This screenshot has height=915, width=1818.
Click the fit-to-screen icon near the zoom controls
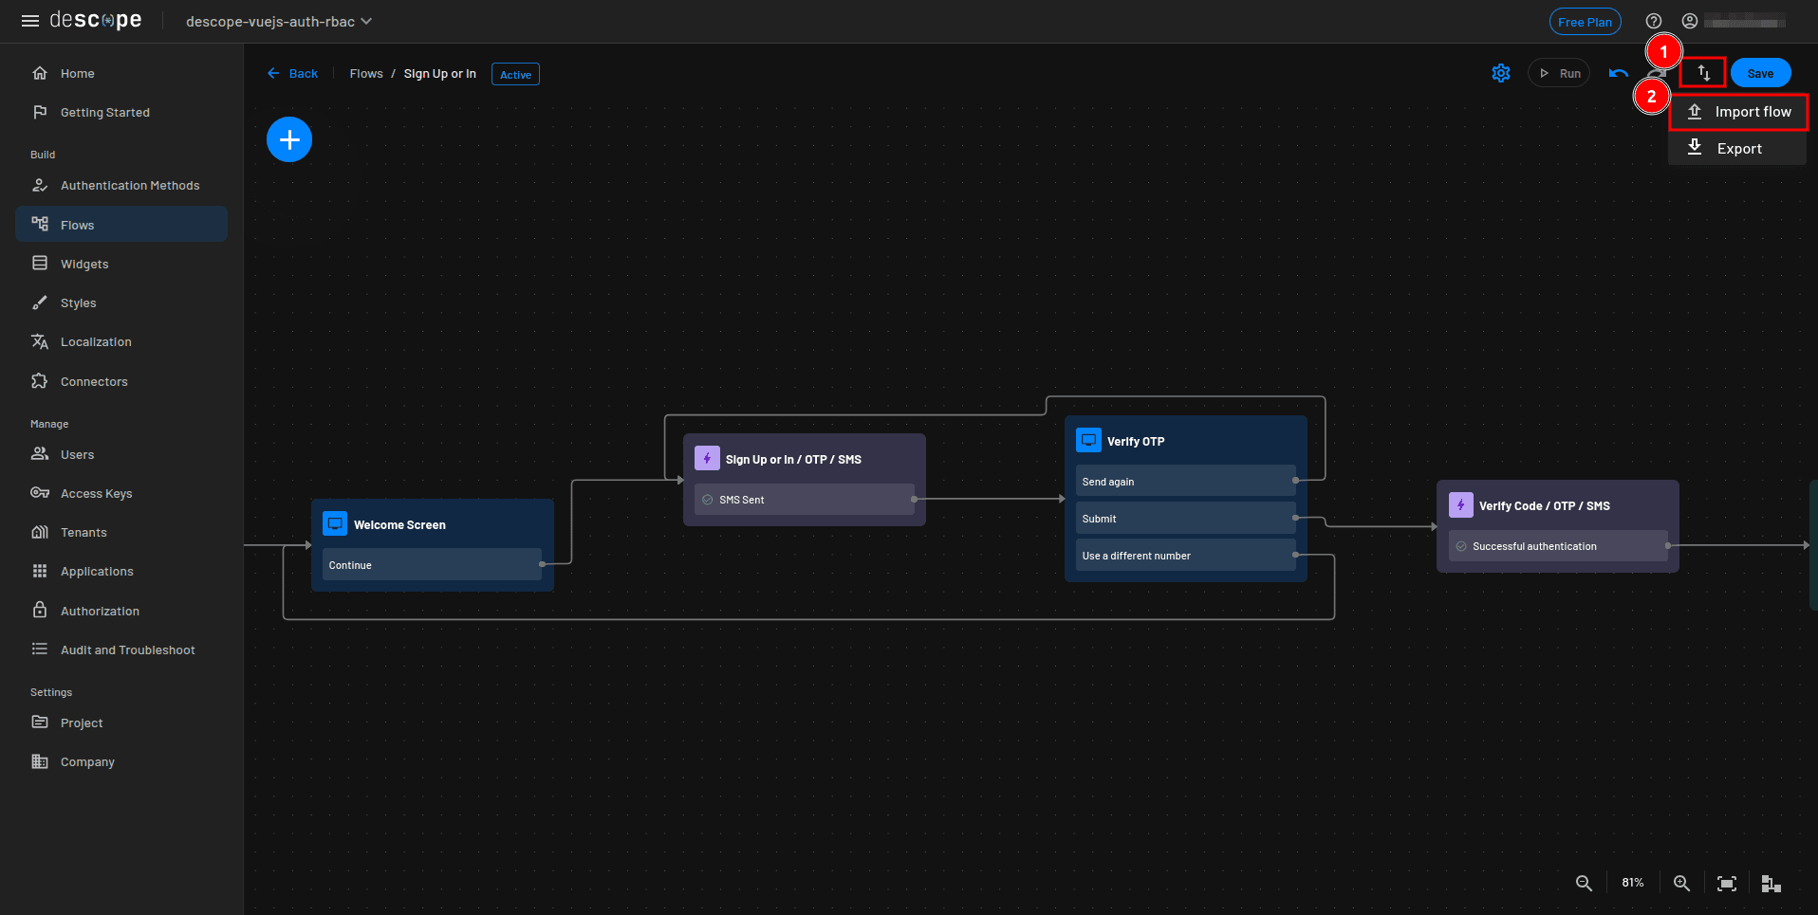(1726, 883)
